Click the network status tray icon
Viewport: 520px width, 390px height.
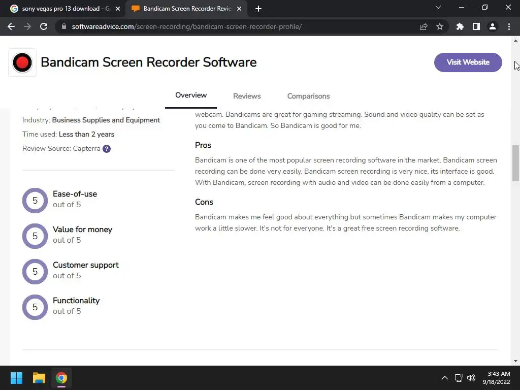[x=459, y=378]
